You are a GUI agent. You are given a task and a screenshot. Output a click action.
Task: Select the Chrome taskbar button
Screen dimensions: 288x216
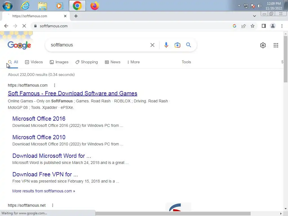tap(77, 6)
